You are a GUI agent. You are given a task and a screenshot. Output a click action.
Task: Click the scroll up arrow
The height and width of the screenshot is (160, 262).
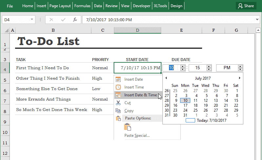[x=258, y=30]
